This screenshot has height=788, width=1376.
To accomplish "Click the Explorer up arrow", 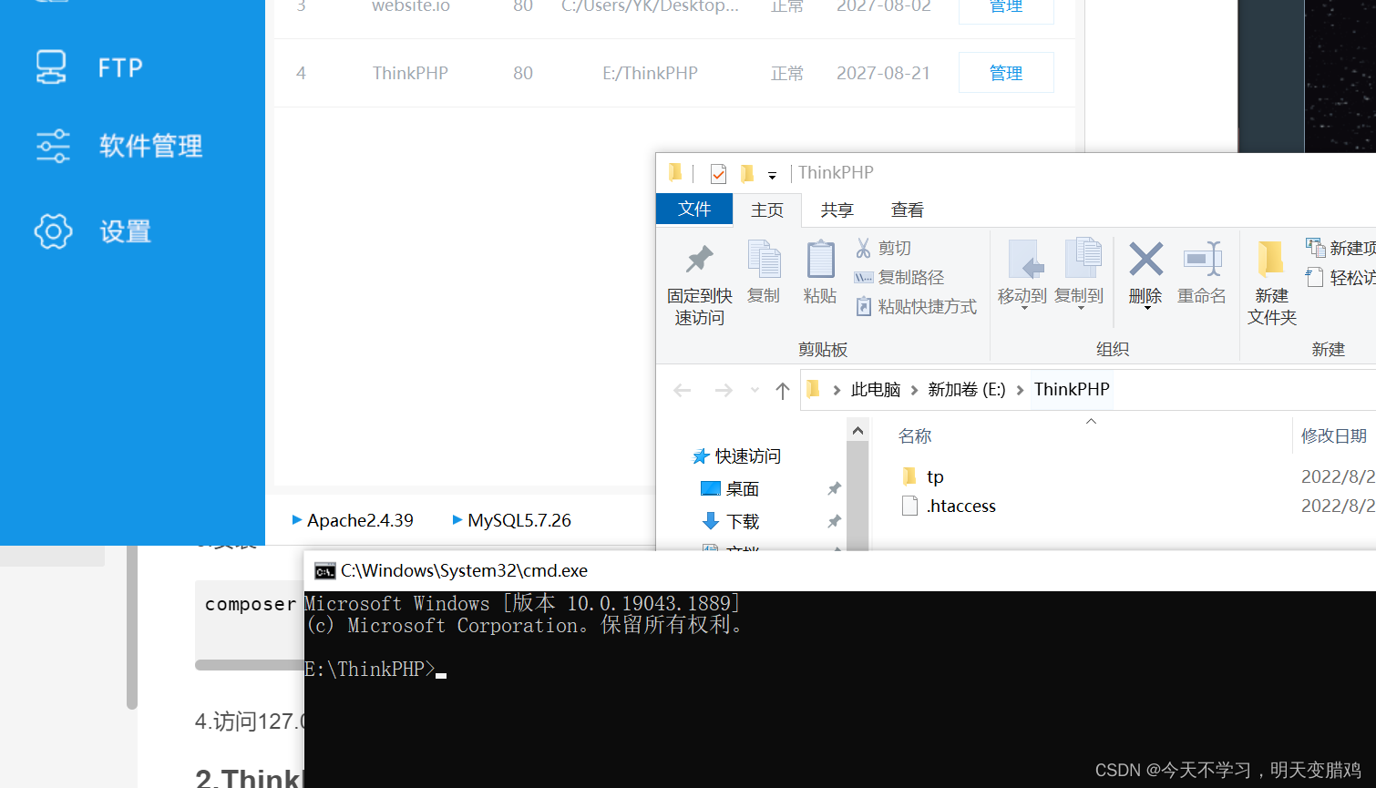I will tap(782, 391).
